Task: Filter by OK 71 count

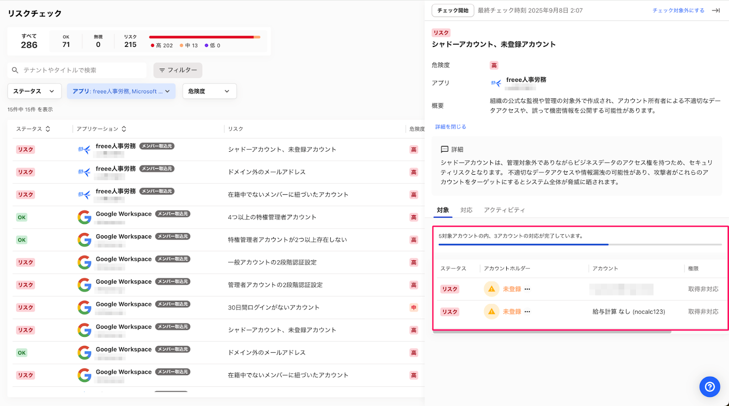Action: (66, 41)
